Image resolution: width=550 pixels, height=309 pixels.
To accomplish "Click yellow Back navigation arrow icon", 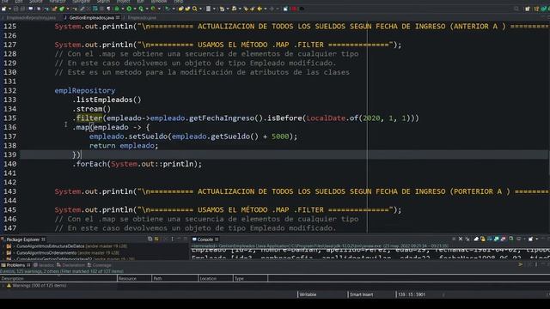I will point(260,9).
